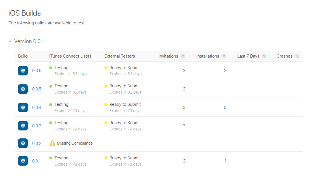
Task: Open build 0.0.6 link
Action: [37, 71]
